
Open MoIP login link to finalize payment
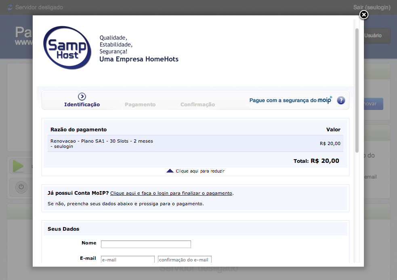[171, 193]
